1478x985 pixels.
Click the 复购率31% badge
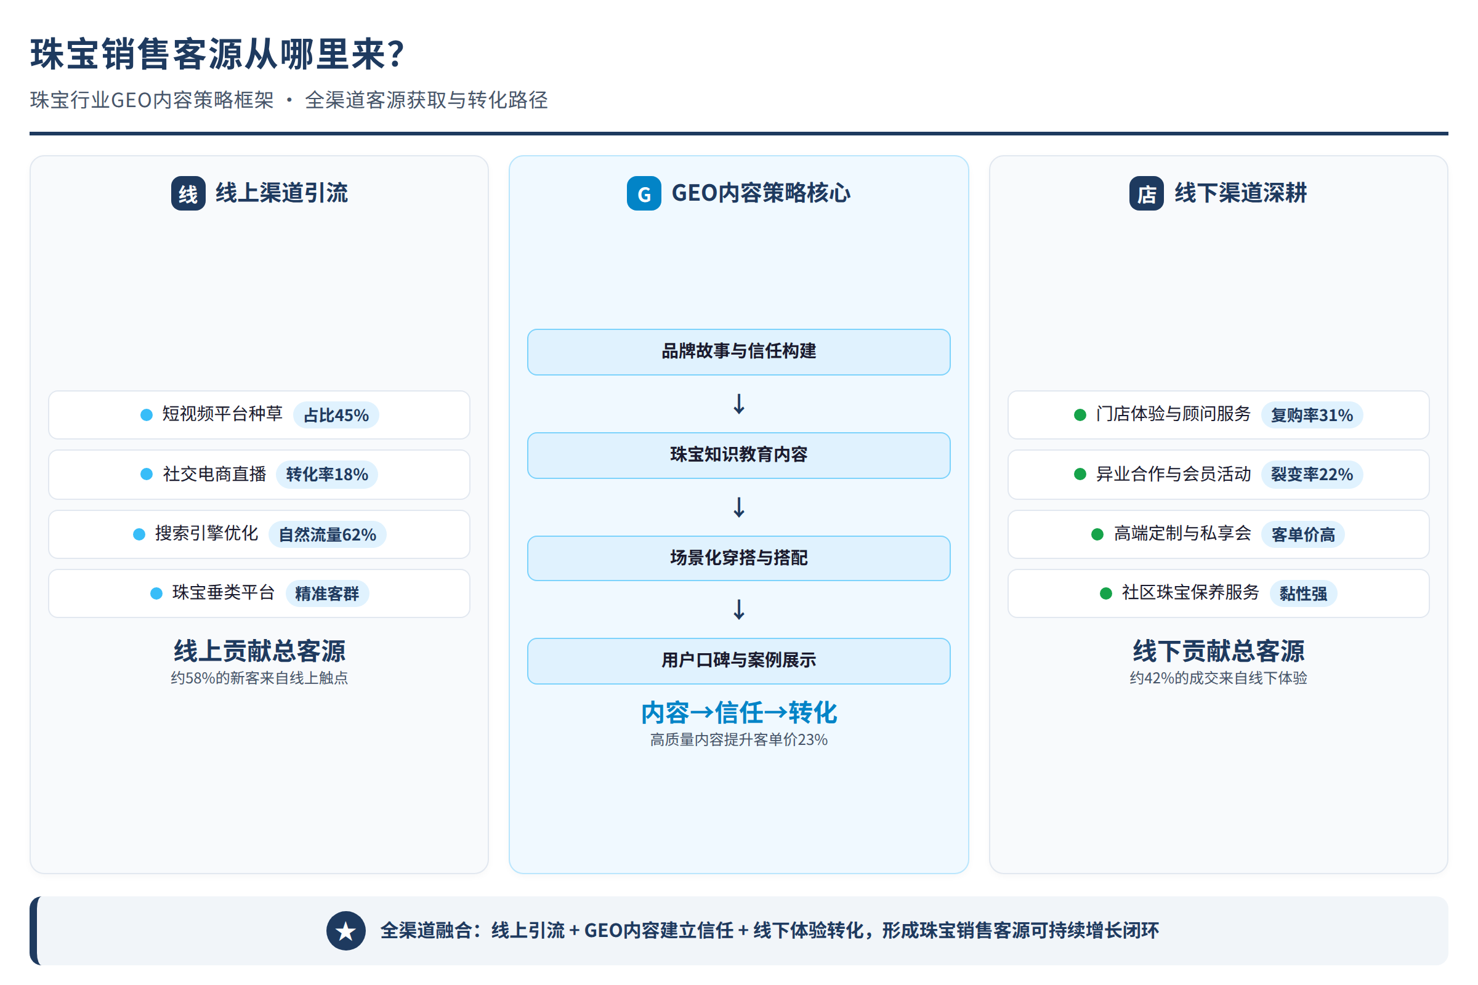[1312, 415]
